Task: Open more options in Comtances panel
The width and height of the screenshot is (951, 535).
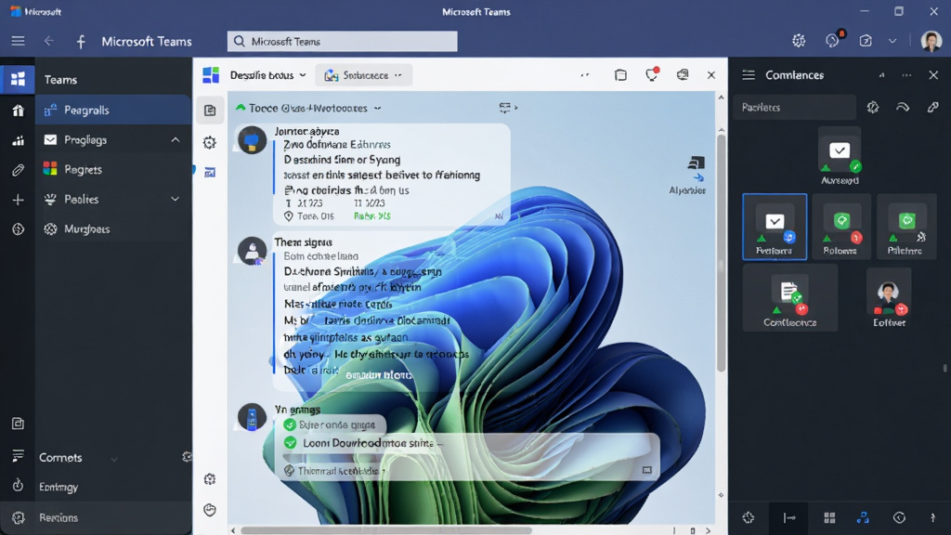Action: click(x=906, y=75)
